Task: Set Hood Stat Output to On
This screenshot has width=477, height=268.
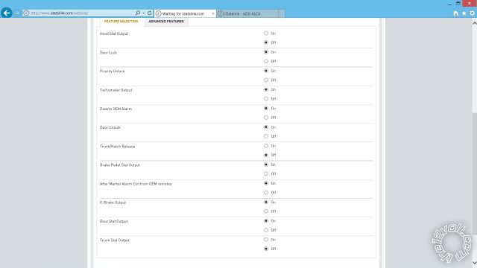Action: 266,33
